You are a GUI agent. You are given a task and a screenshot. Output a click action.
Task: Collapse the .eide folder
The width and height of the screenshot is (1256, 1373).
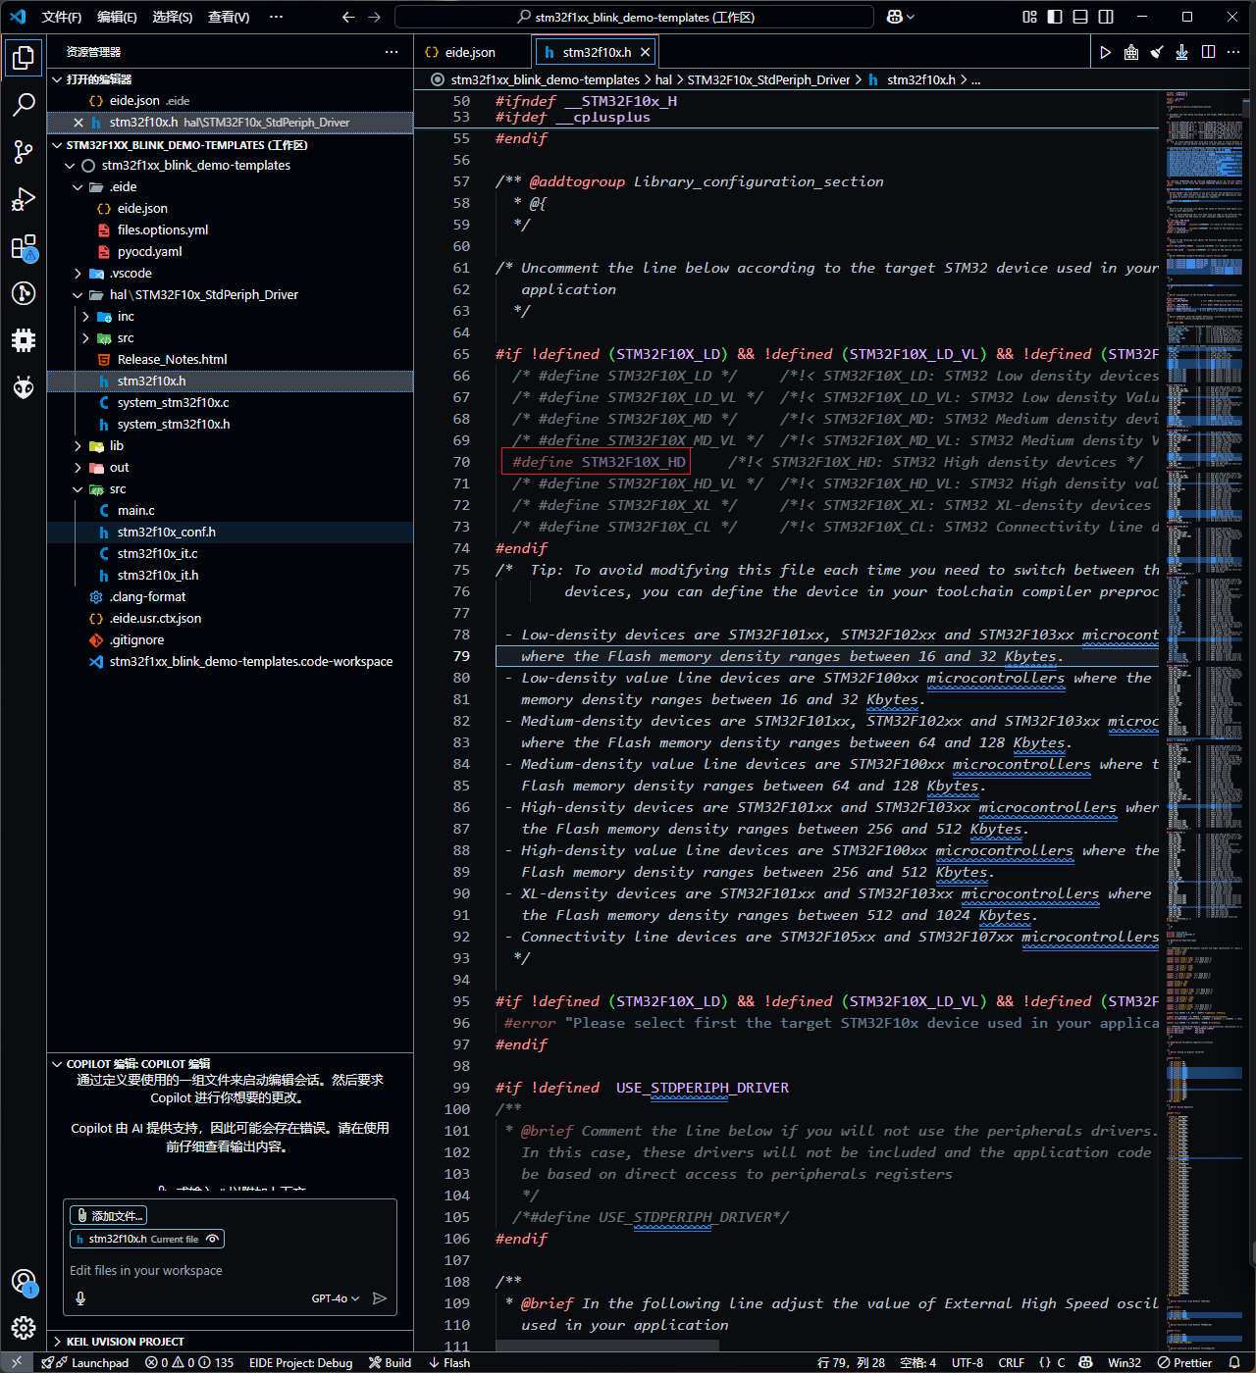tap(78, 187)
